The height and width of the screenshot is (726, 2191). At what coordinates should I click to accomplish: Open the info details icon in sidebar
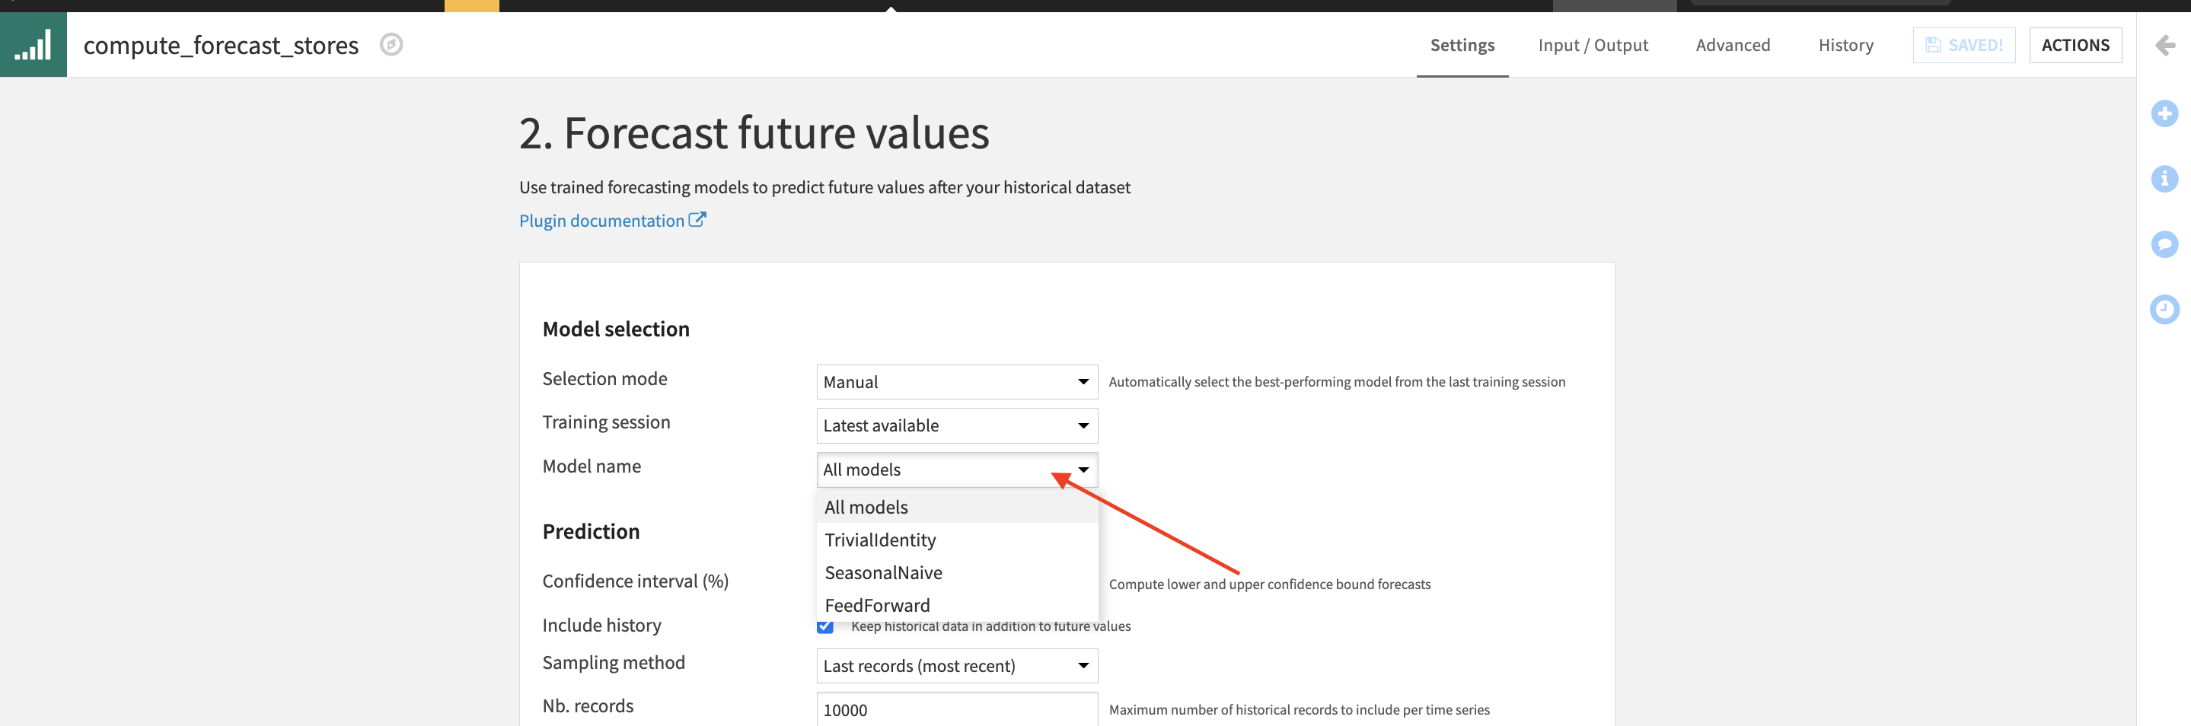click(x=2164, y=179)
